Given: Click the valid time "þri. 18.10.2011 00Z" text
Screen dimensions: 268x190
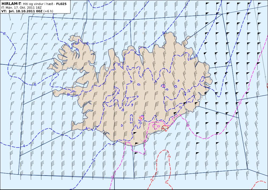Looking at the screenshot, I should point(26,11).
